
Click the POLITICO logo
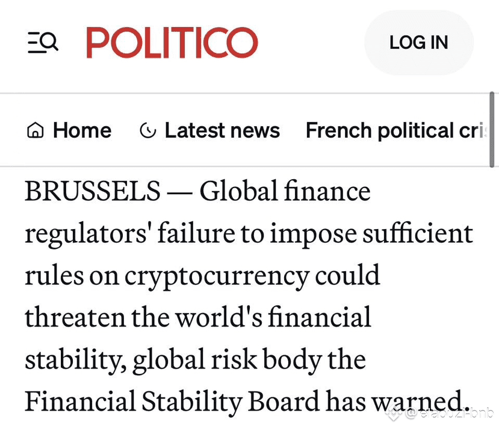[172, 43]
